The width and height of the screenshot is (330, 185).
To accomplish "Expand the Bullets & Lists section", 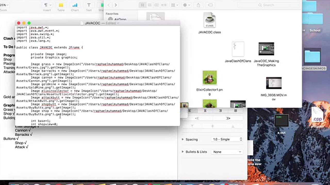I will pyautogui.click(x=183, y=152).
